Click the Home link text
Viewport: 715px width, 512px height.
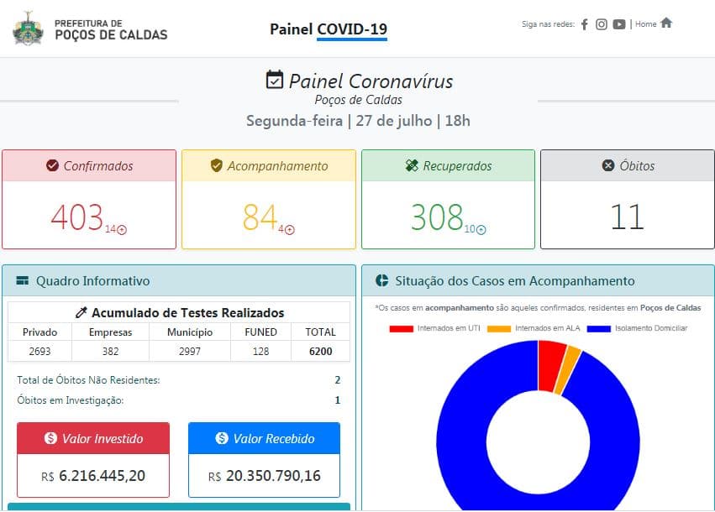coord(646,24)
